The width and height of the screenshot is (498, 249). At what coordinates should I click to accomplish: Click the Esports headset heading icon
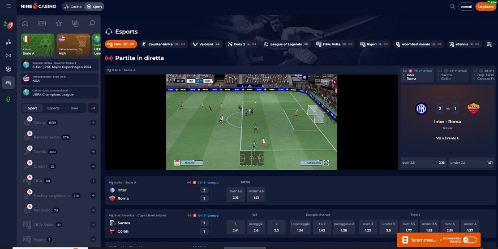109,32
